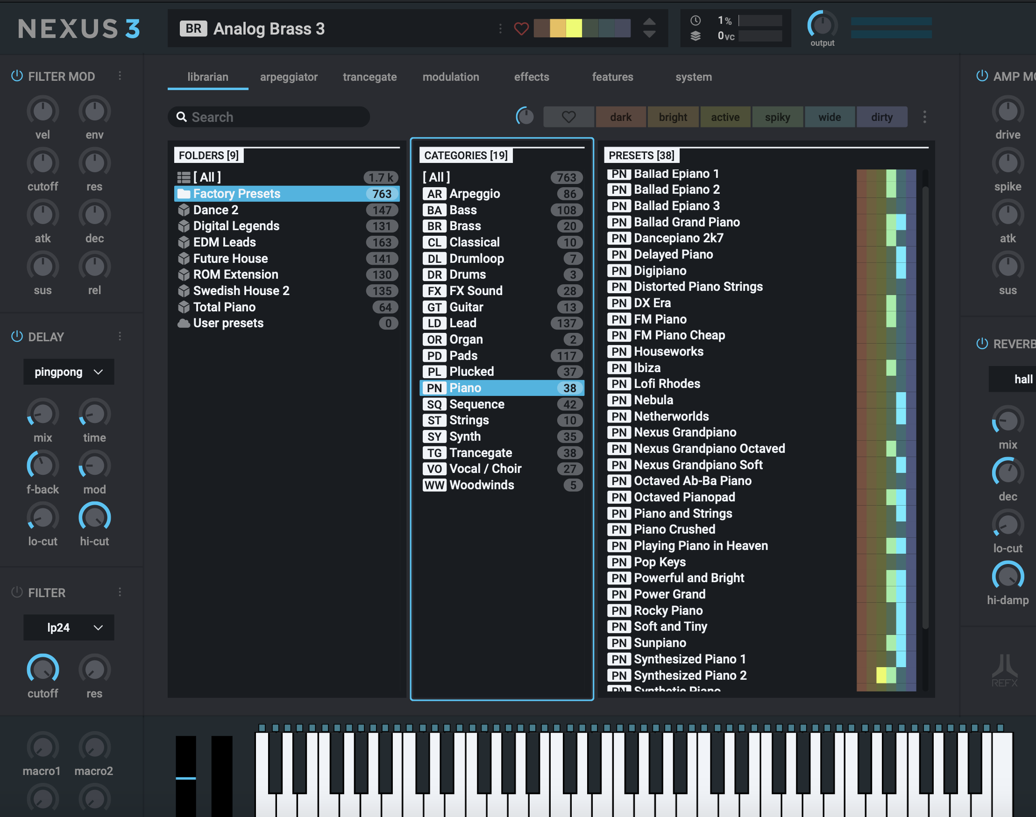Image resolution: width=1036 pixels, height=817 pixels.
Task: Open FILTER section options menu dots
Action: 120,592
